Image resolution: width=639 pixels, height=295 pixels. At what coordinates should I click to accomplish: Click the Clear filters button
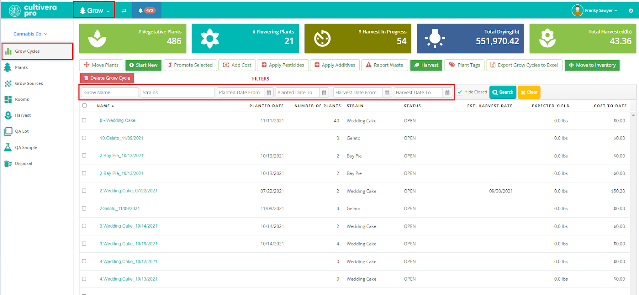(x=529, y=92)
